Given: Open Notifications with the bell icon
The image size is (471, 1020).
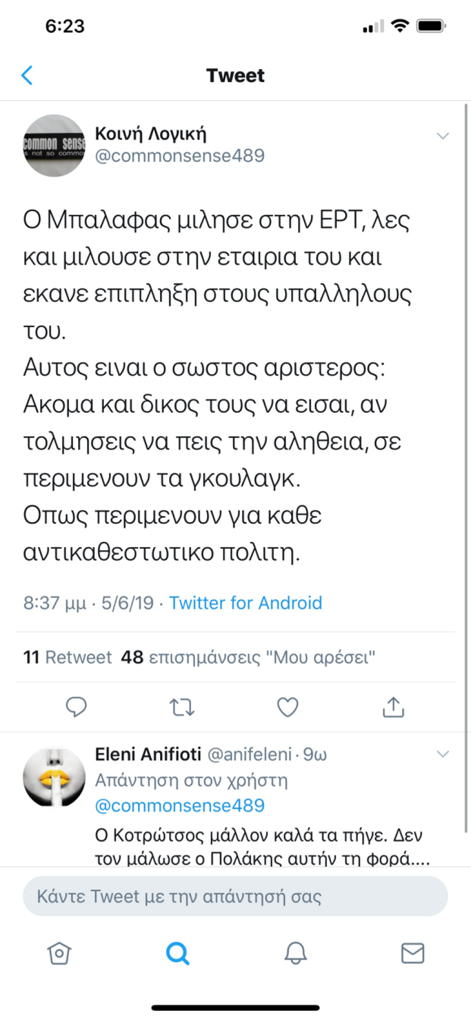Looking at the screenshot, I should pyautogui.click(x=295, y=953).
